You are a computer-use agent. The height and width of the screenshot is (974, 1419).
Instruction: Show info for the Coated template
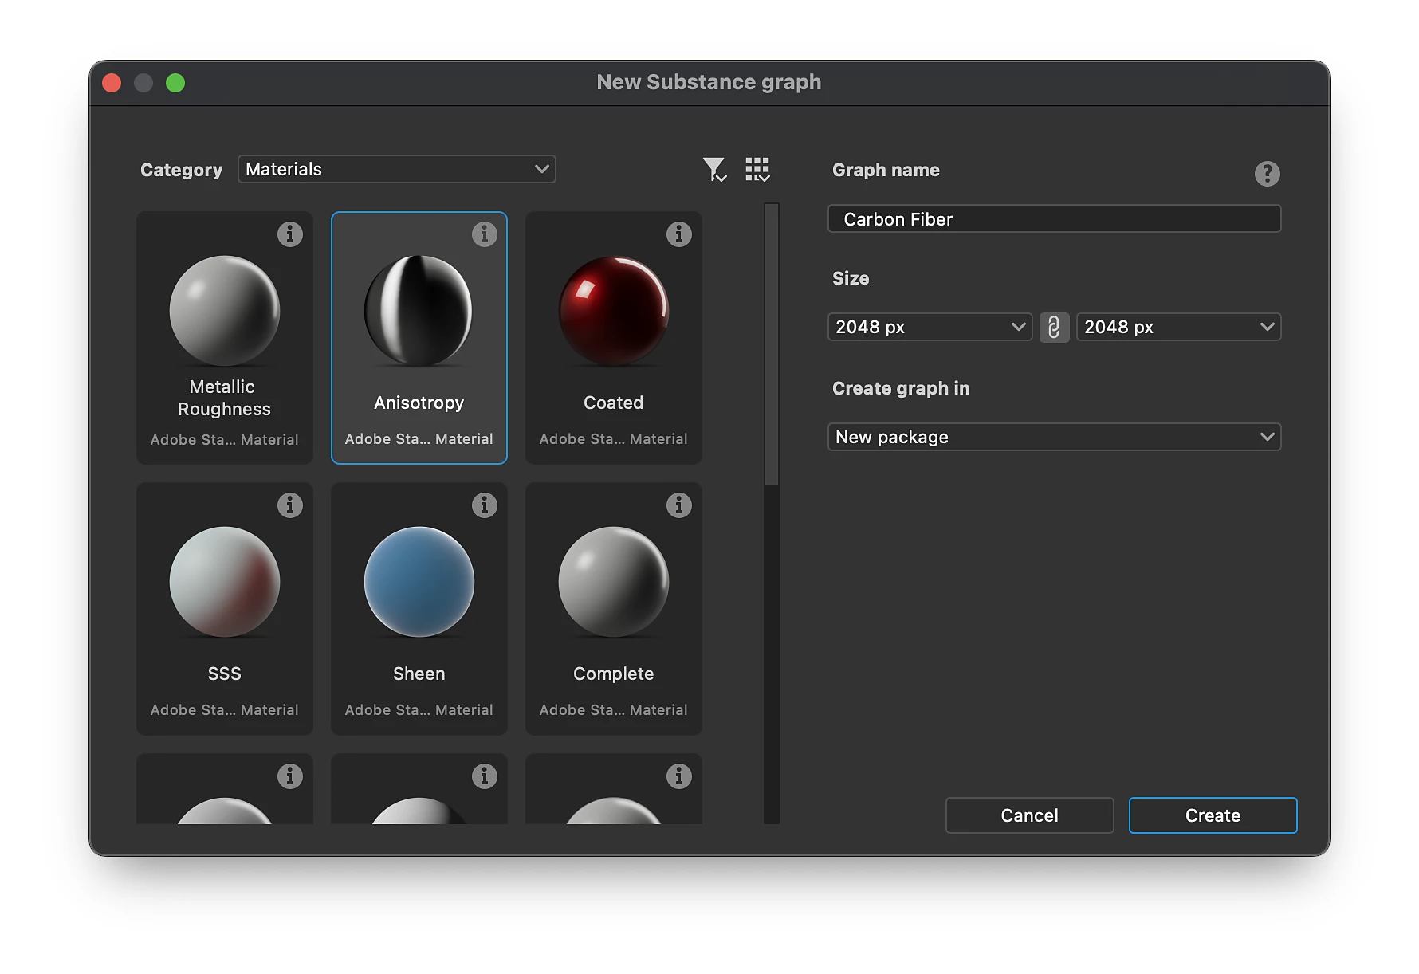pyautogui.click(x=679, y=234)
